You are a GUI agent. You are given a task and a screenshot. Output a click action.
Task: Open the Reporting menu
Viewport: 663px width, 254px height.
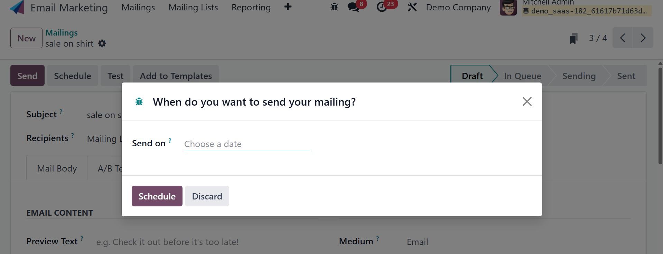251,7
